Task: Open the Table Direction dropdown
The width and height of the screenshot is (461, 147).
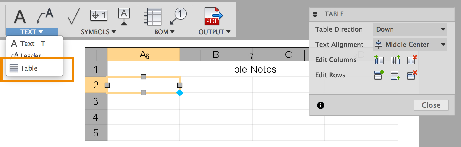Action: (410, 29)
